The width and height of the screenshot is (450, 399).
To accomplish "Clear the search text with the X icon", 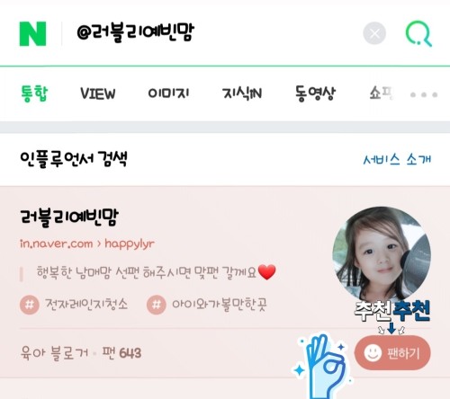I will click(374, 33).
